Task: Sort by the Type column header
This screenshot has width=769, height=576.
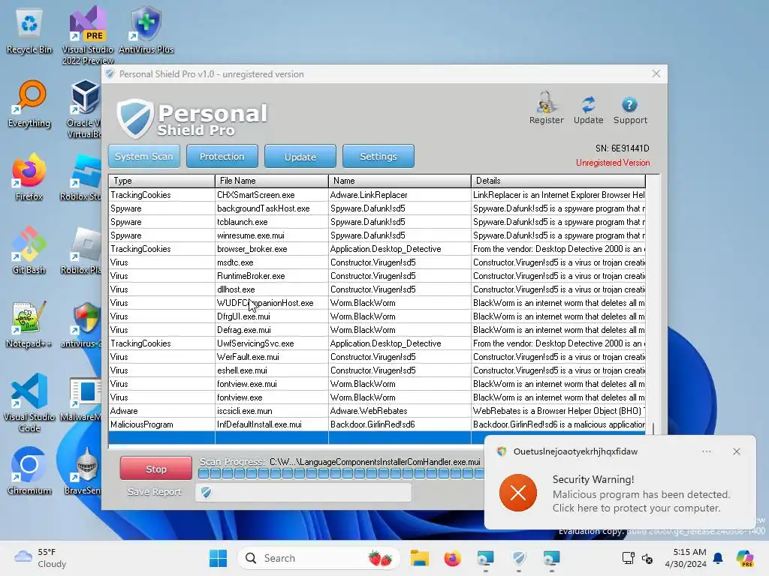Action: coord(161,181)
